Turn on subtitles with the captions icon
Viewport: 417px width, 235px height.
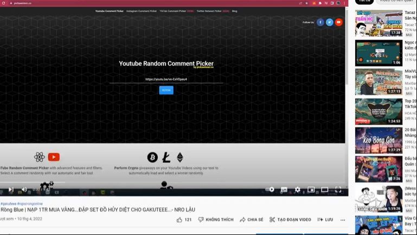(x=284, y=189)
